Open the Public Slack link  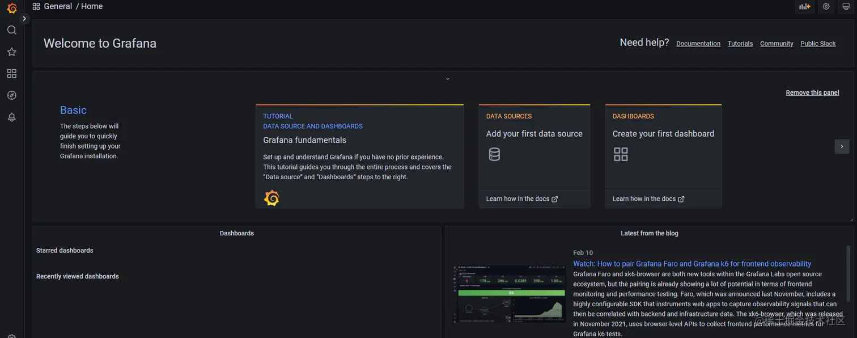click(x=818, y=44)
